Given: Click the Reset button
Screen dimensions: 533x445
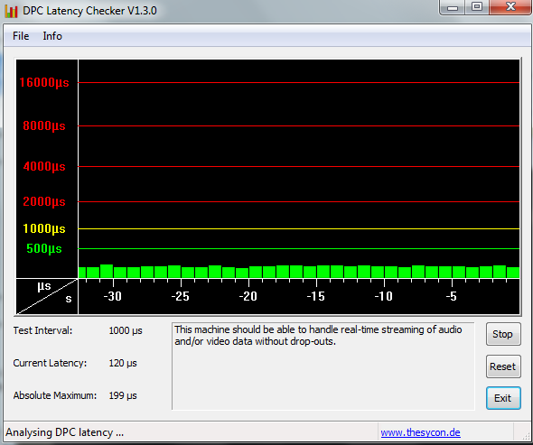Looking at the screenshot, I should 503,366.
